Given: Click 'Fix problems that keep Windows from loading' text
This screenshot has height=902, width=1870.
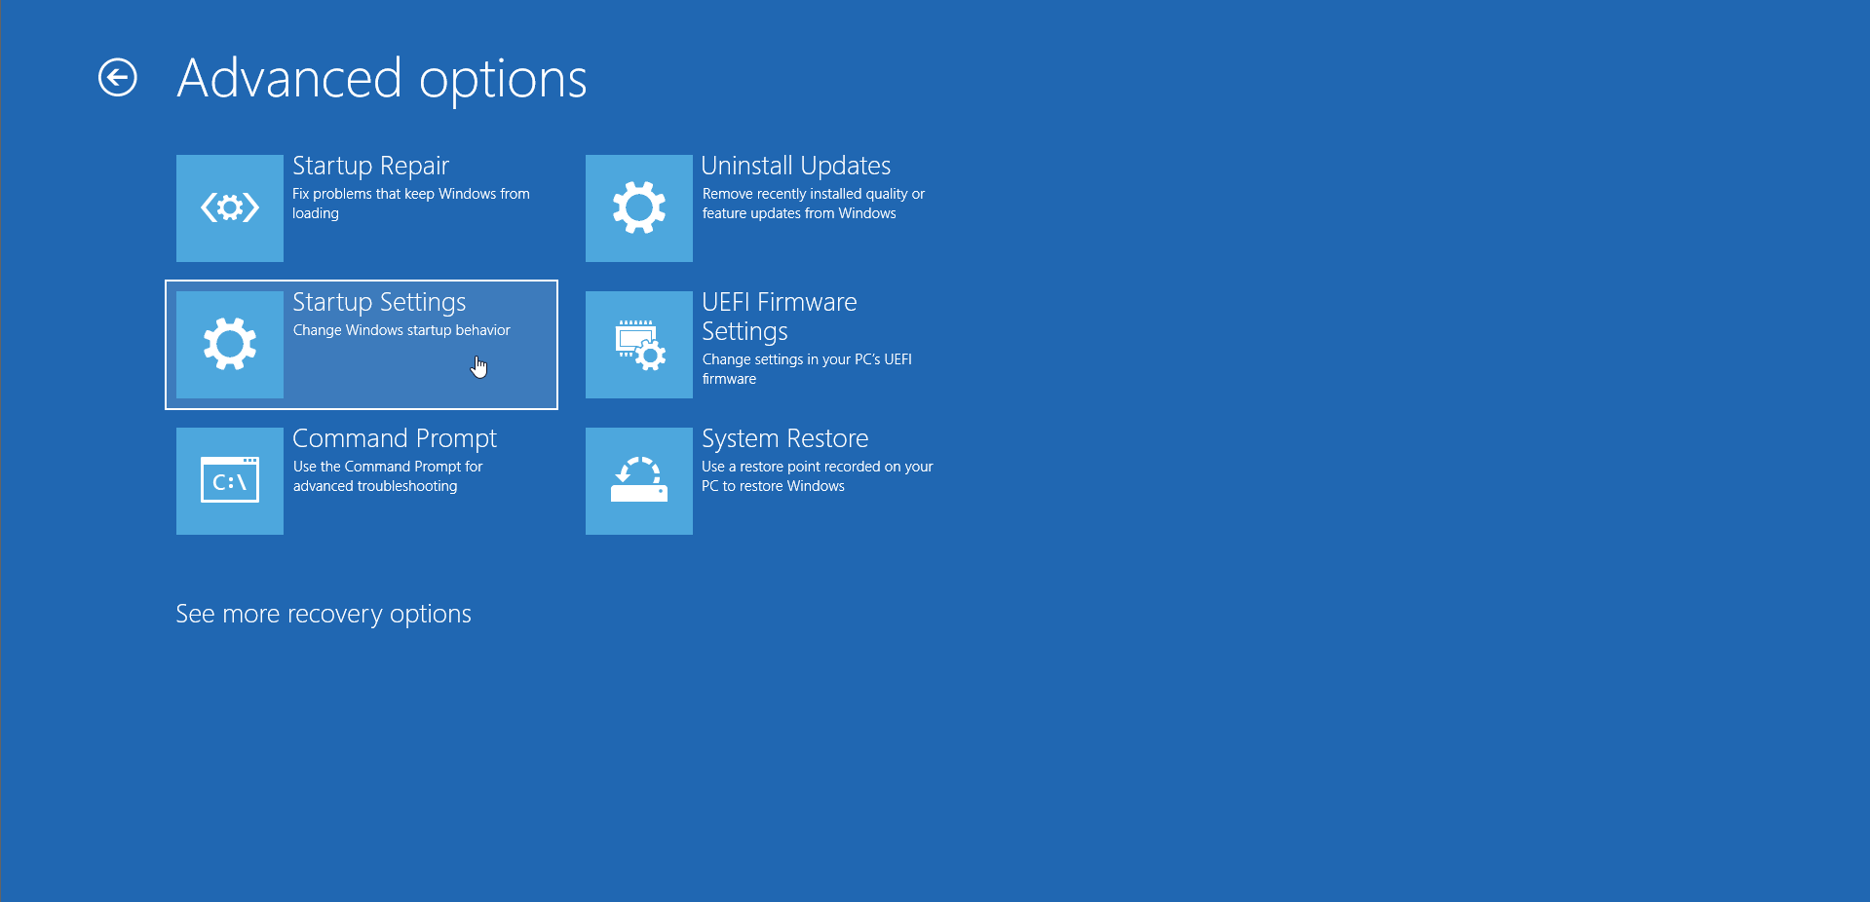Looking at the screenshot, I should click(x=411, y=204).
